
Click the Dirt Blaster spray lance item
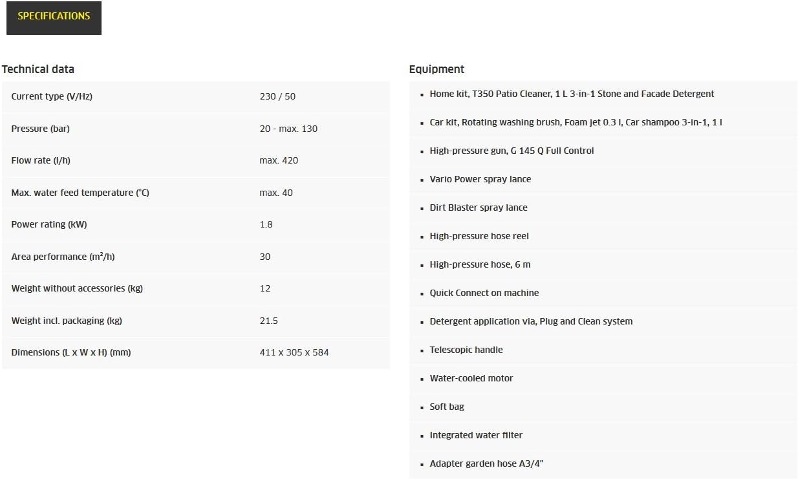[x=479, y=208]
